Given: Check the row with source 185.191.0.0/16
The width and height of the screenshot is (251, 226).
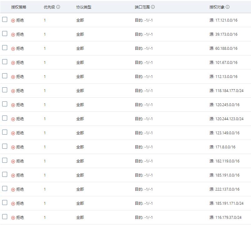Looking at the screenshot, I should [x=5, y=174].
